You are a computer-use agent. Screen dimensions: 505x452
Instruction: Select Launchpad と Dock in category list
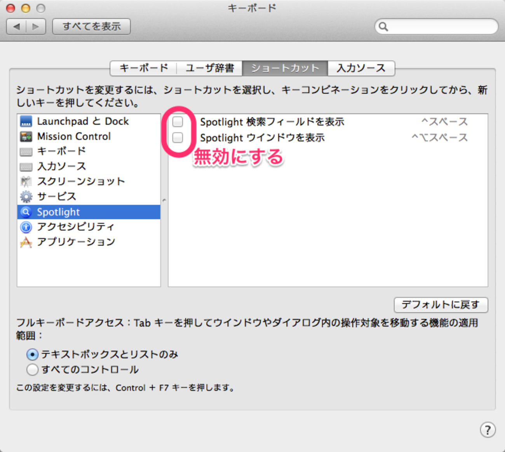click(89, 122)
